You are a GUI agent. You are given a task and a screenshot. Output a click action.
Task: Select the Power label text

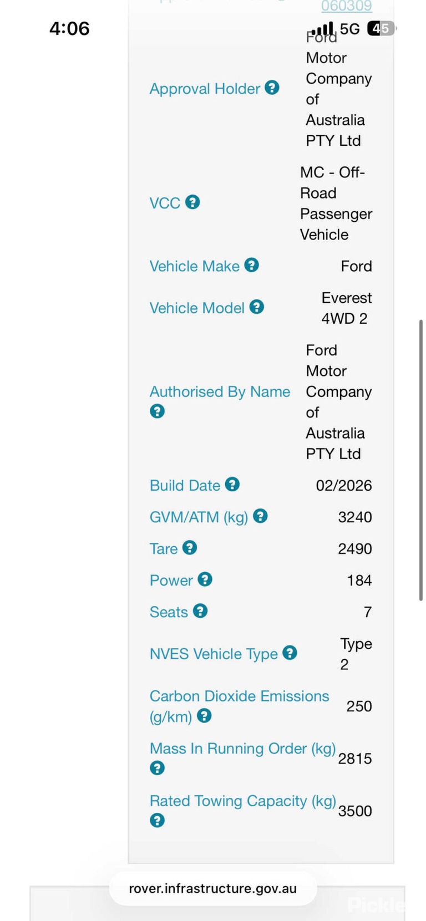[x=171, y=581]
